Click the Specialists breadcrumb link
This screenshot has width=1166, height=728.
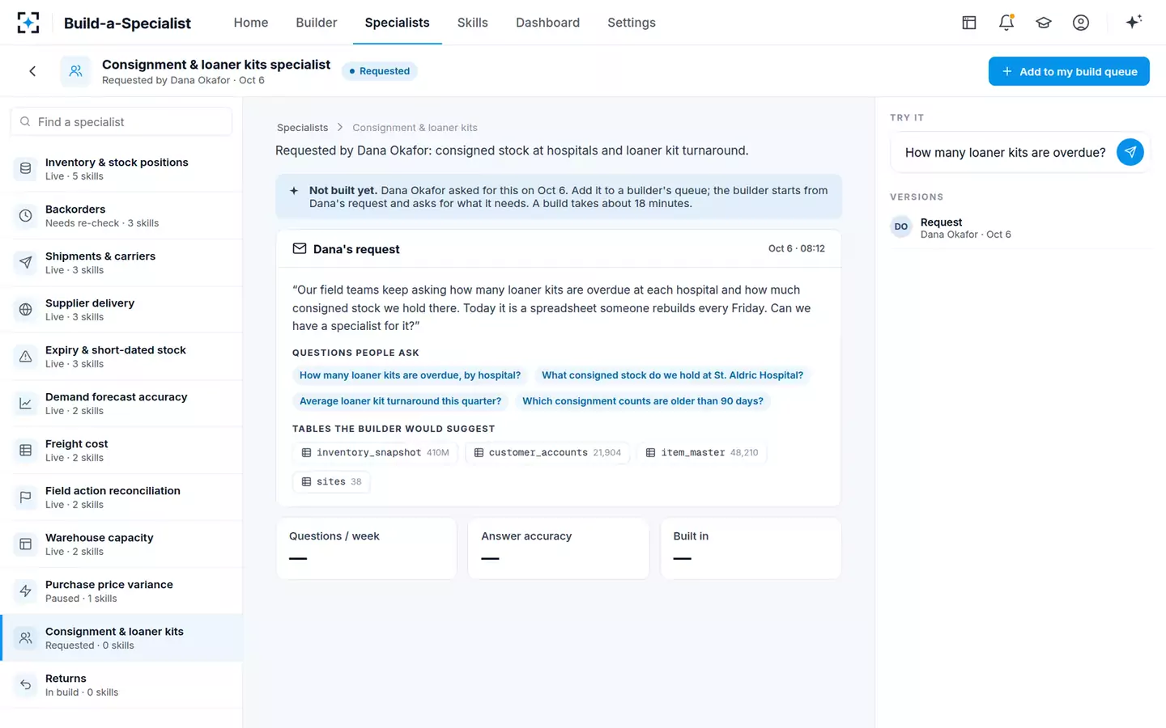pyautogui.click(x=303, y=128)
